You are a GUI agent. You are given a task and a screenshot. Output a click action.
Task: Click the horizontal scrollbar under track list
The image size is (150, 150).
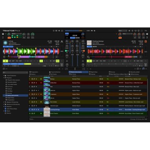pos(88,117)
